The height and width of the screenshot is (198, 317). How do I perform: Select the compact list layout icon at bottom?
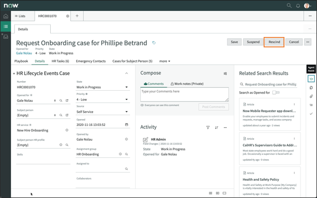(210, 193)
